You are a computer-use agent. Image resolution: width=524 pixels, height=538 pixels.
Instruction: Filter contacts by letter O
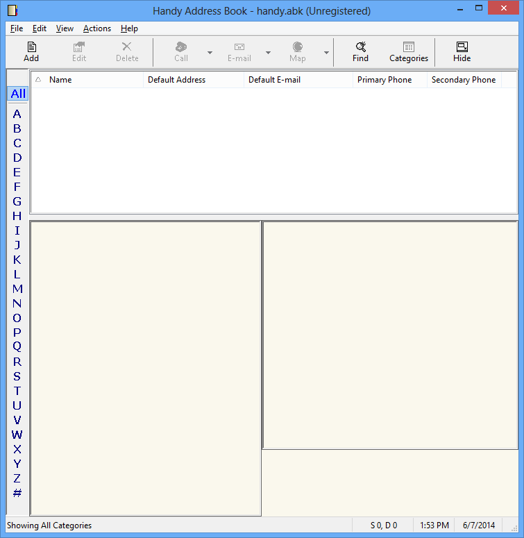(x=17, y=318)
